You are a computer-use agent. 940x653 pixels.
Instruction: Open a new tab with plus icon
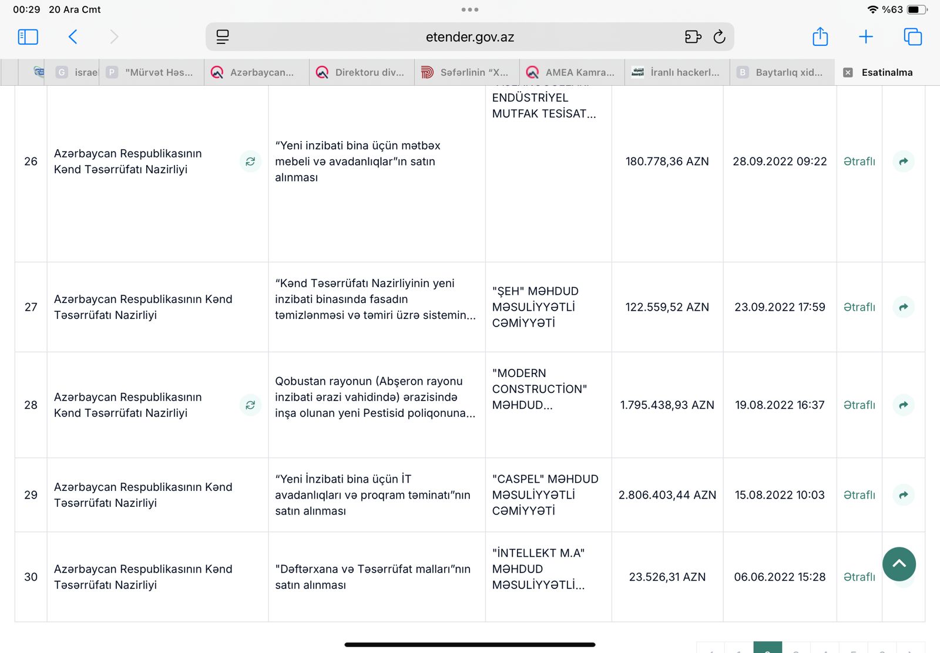866,37
